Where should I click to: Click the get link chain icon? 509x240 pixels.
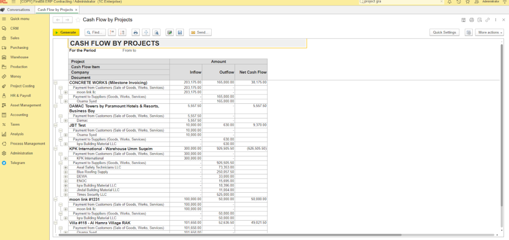pyautogui.click(x=488, y=20)
